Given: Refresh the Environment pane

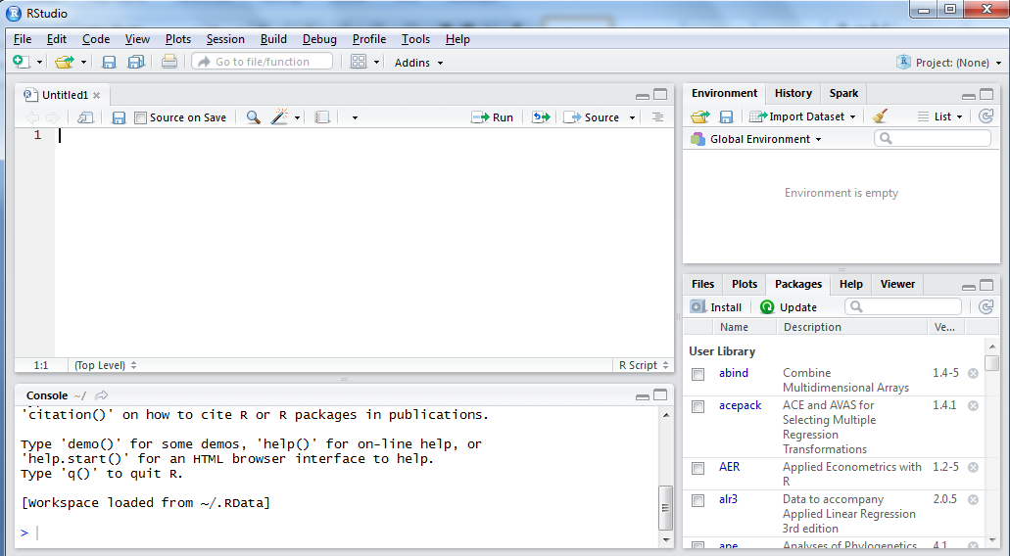Looking at the screenshot, I should [x=986, y=116].
